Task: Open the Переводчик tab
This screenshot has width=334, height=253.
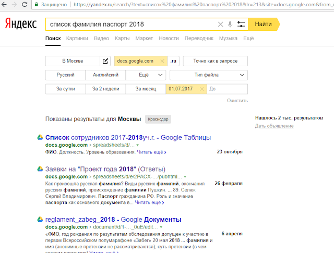Action: [x=199, y=38]
